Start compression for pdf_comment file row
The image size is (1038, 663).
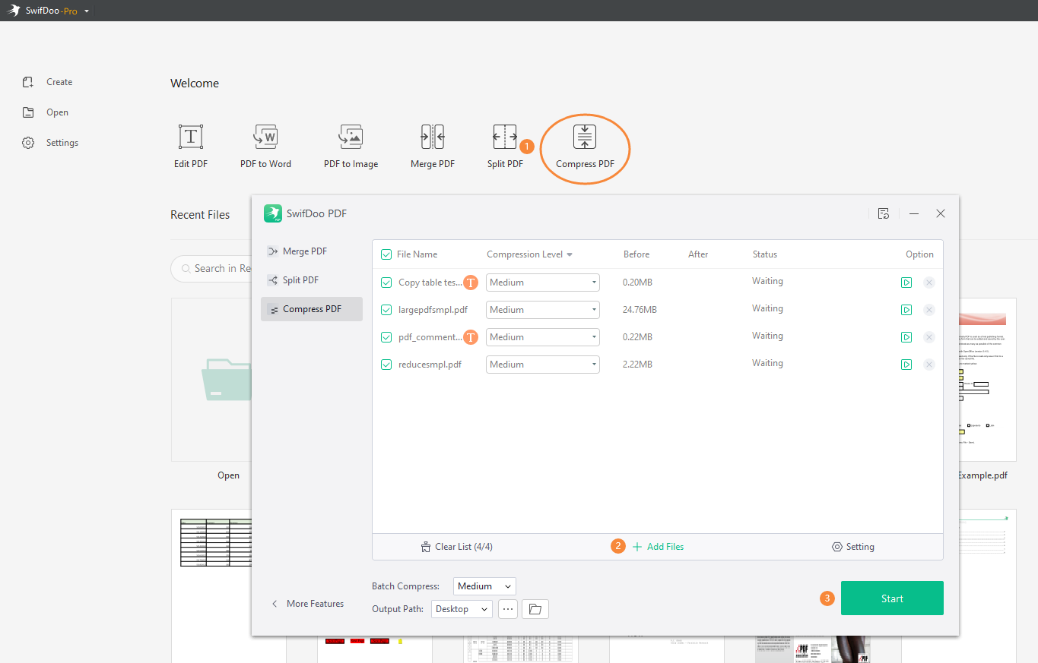[x=906, y=337]
